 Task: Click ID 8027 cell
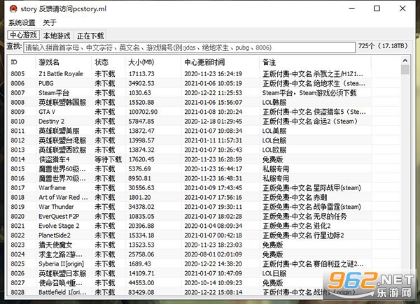point(17,282)
